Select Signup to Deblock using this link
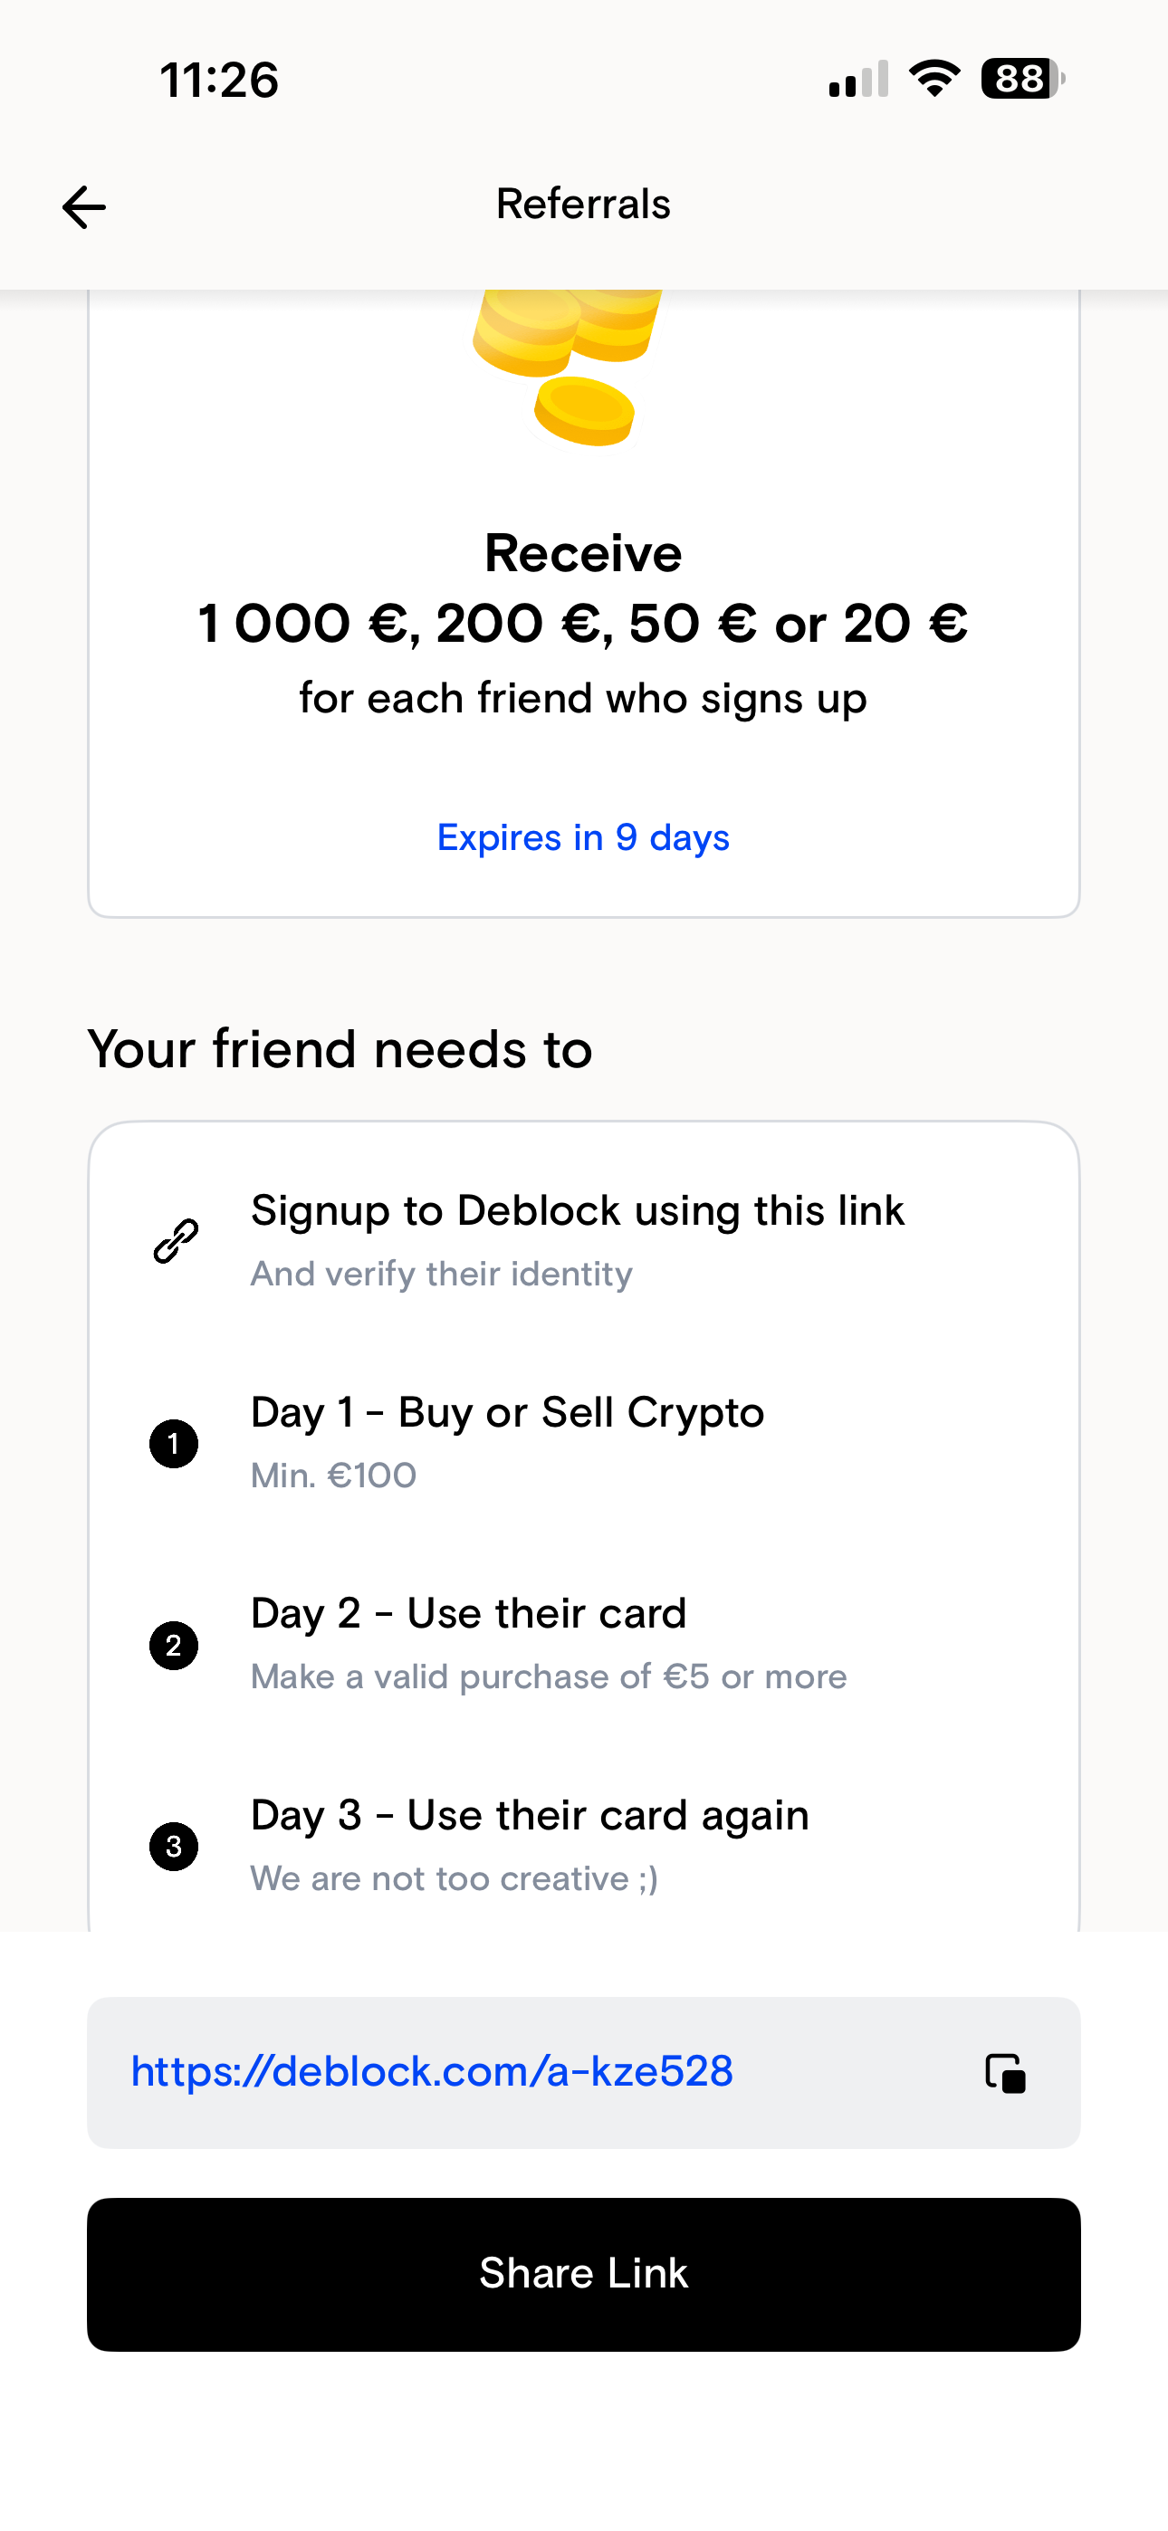 577,1210
